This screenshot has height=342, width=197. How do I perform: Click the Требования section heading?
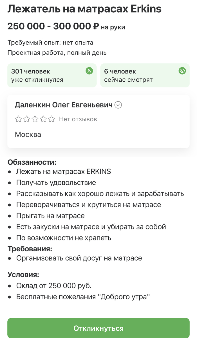[30, 249]
